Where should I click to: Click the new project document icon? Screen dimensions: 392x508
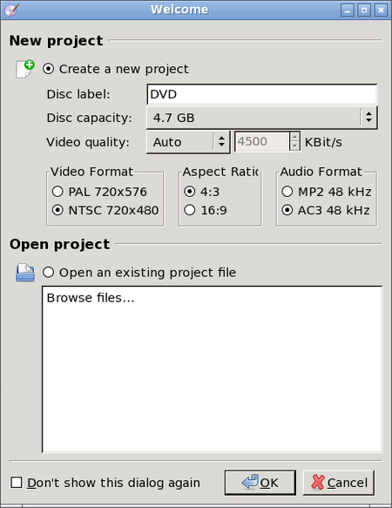point(25,69)
